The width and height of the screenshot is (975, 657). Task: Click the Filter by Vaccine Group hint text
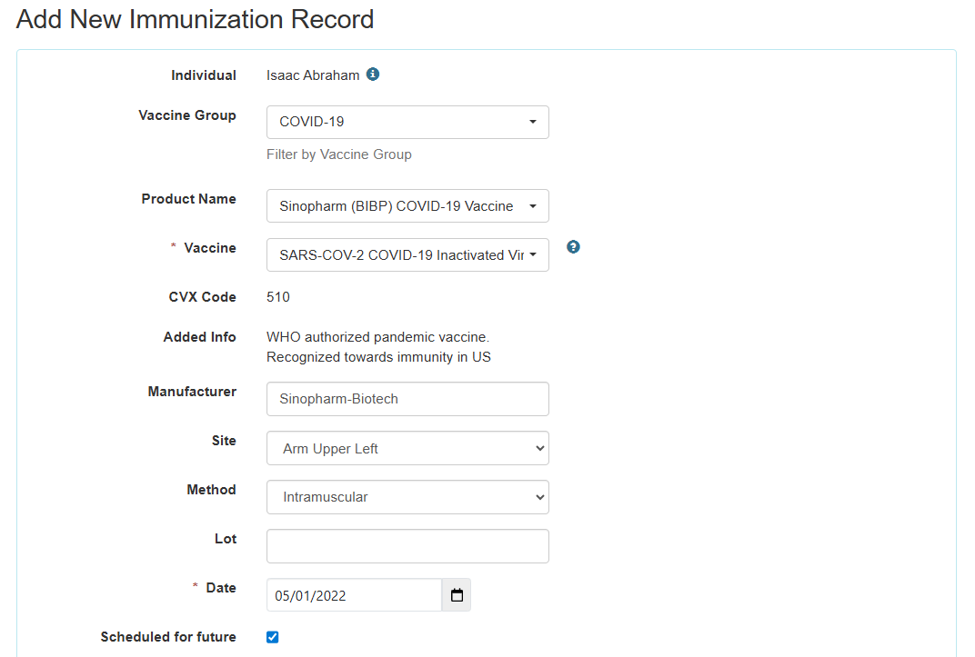tap(338, 154)
